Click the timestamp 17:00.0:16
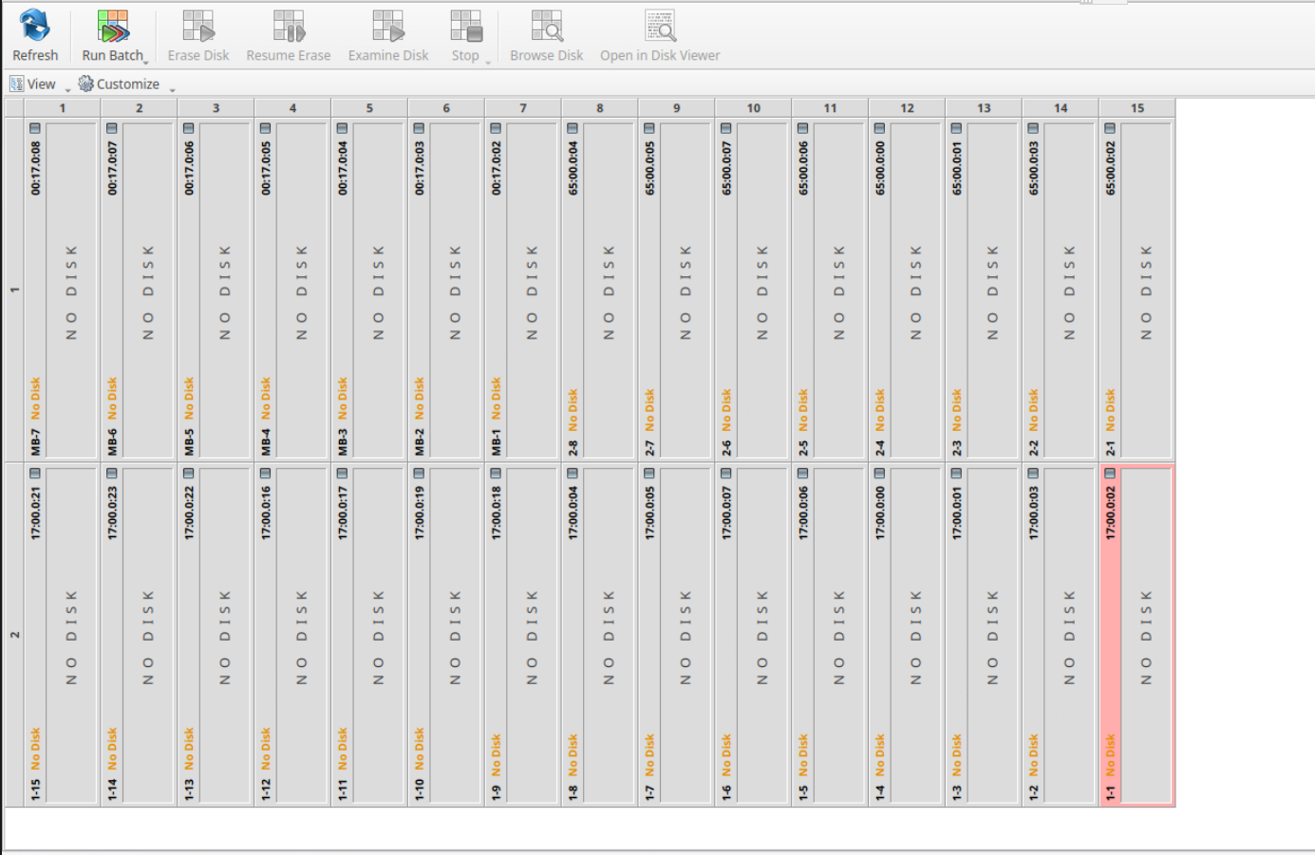Viewport: 1315px width, 855px height. 266,513
